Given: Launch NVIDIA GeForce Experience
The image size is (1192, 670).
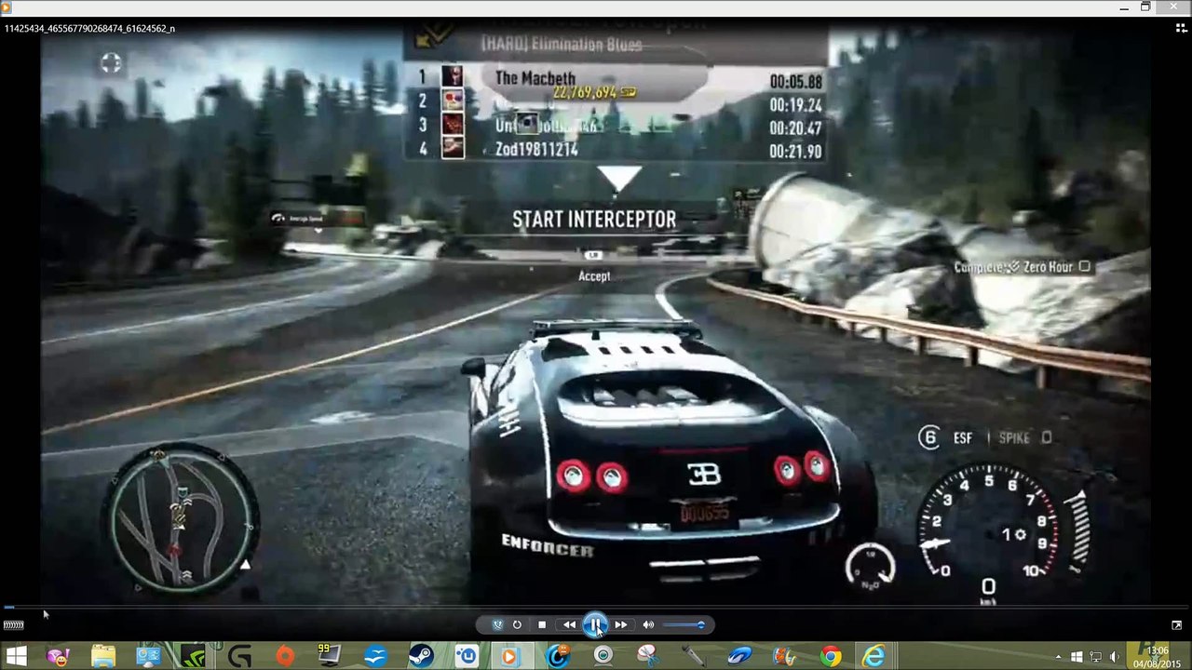Looking at the screenshot, I should point(194,658).
